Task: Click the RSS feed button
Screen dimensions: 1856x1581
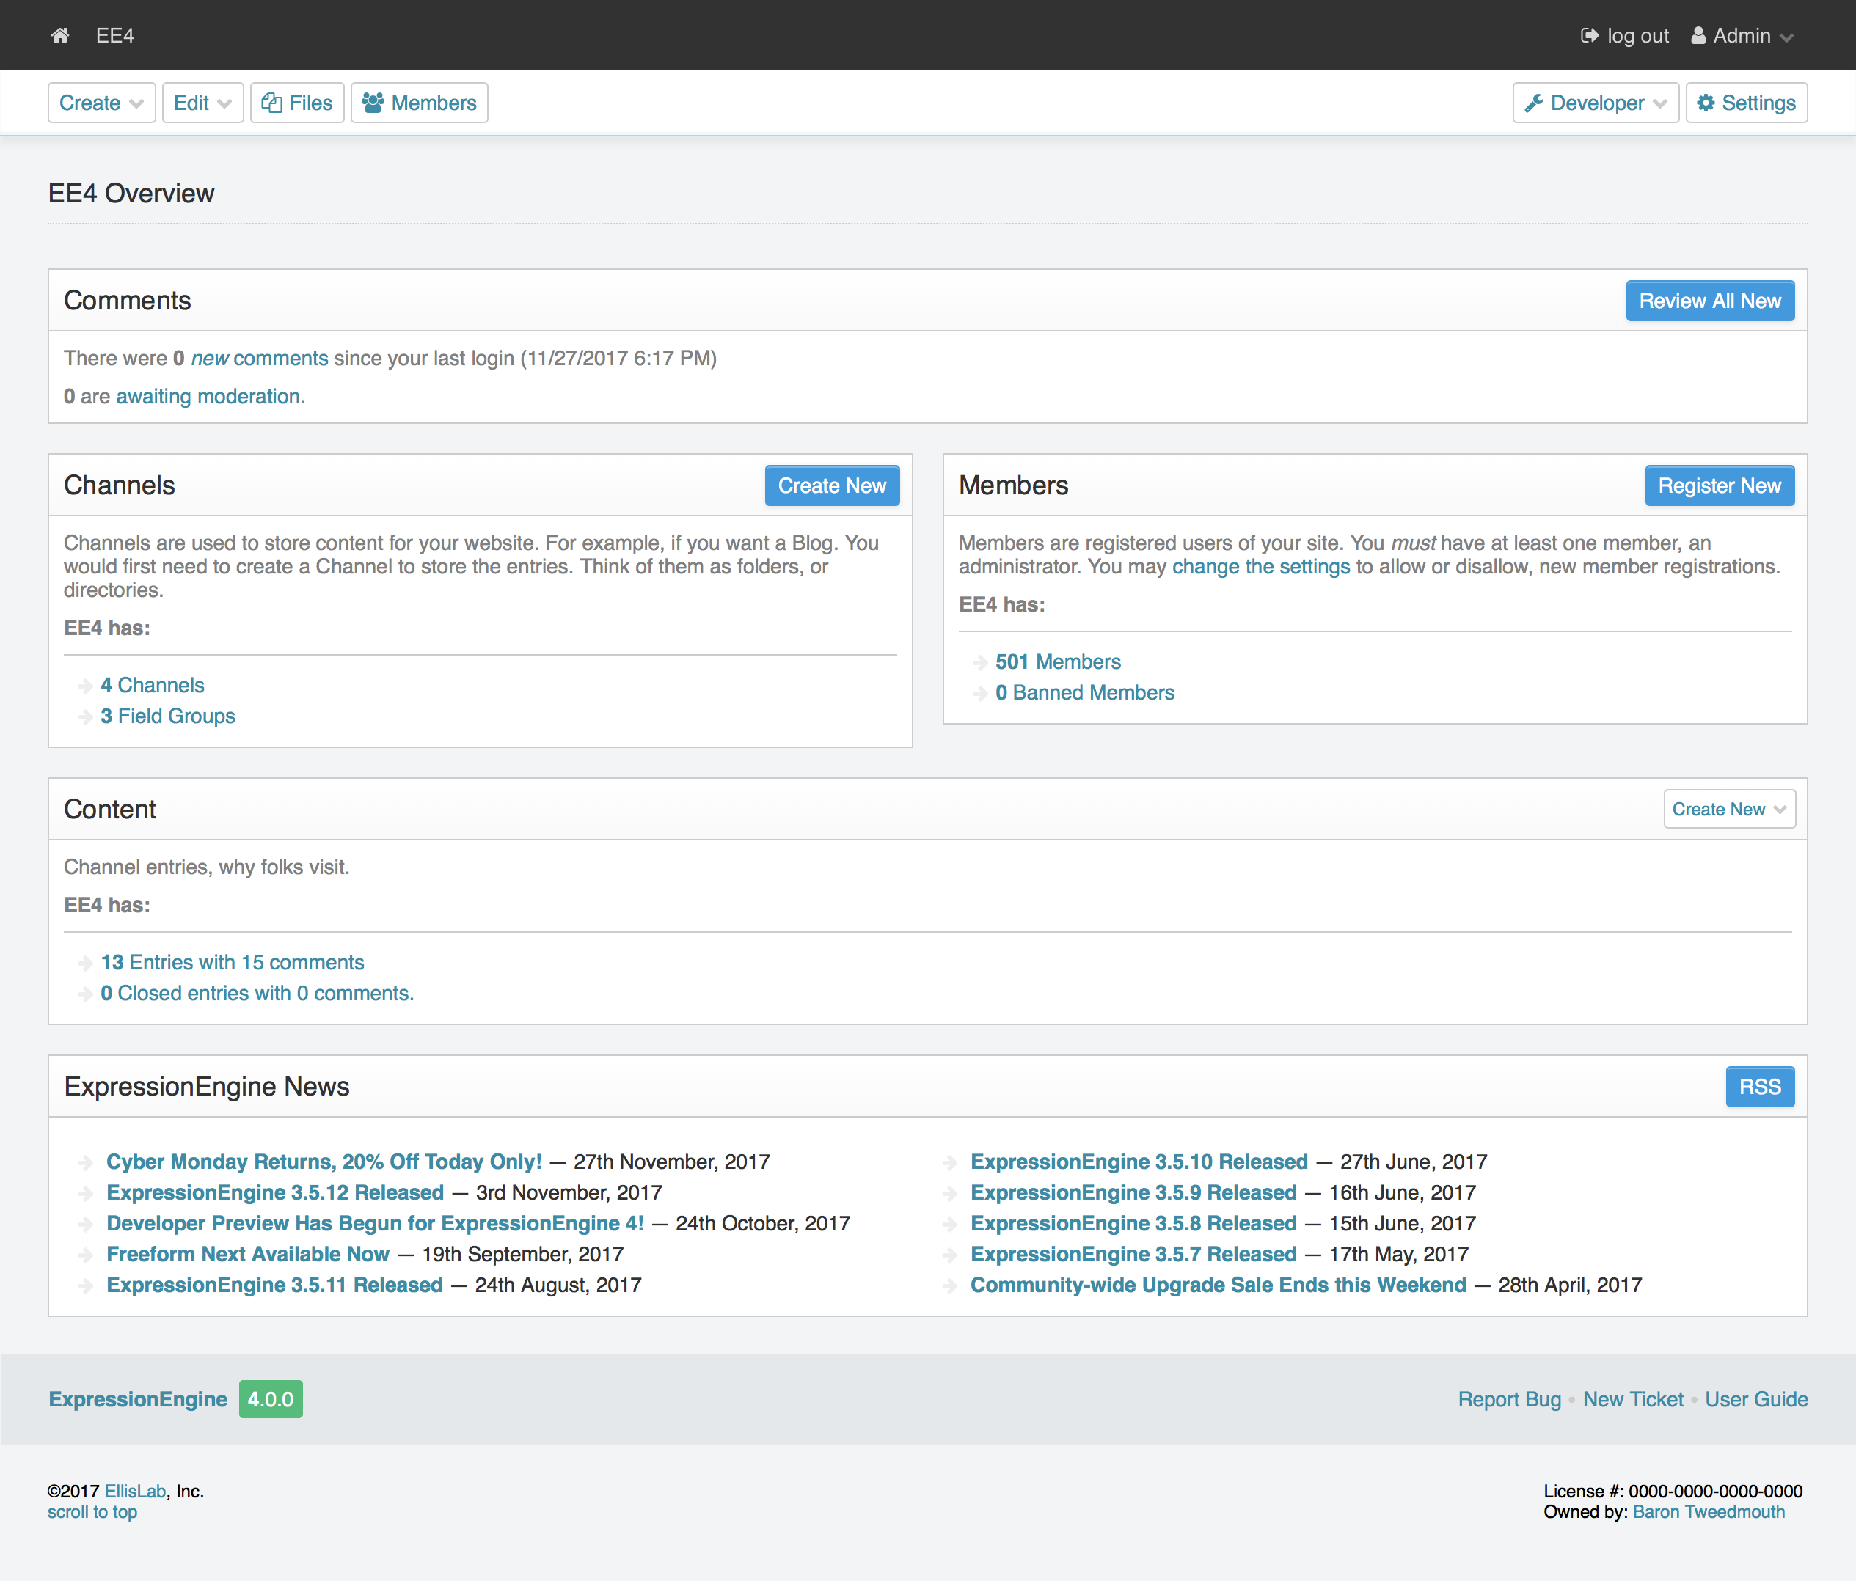Action: pyautogui.click(x=1759, y=1087)
